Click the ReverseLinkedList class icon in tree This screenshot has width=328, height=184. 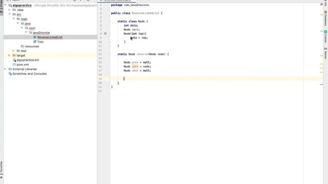pyautogui.click(x=35, y=37)
